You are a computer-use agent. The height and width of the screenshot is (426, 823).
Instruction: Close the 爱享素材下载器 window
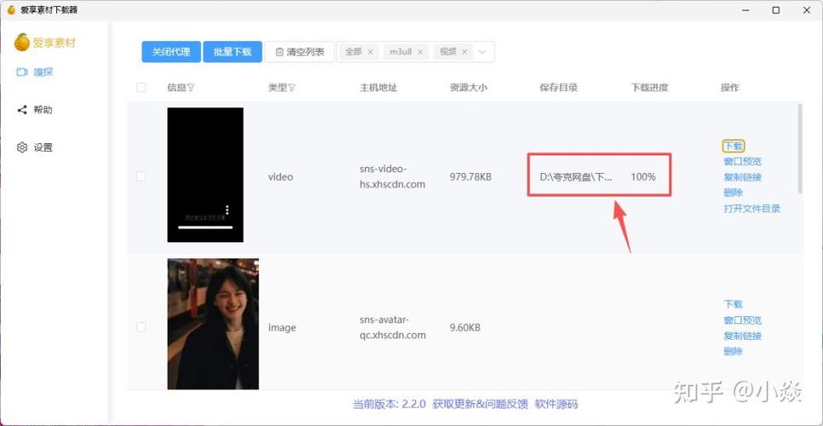click(x=807, y=10)
